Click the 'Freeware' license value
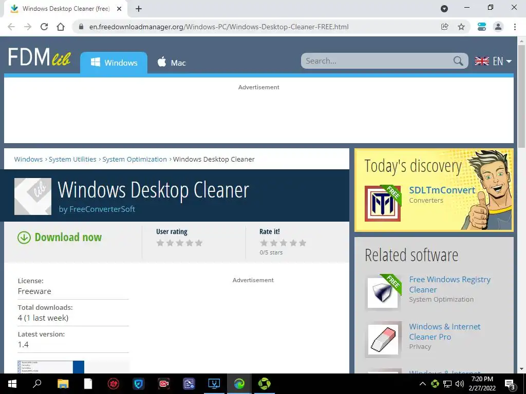This screenshot has height=394, width=526. 34,291
